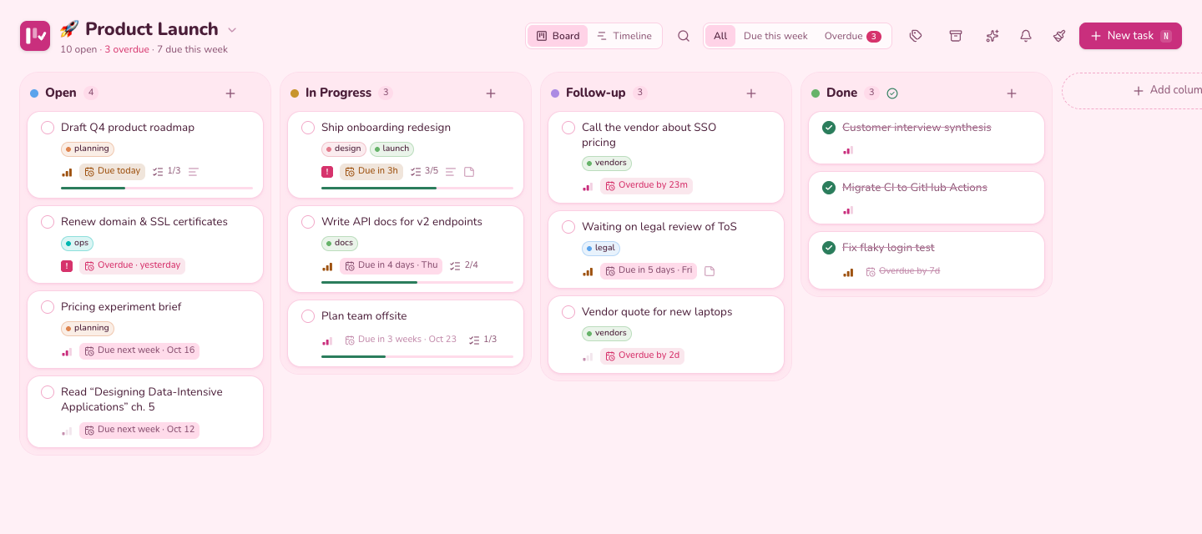Click priority bars on Draft Q4 product roadmap

(67, 172)
